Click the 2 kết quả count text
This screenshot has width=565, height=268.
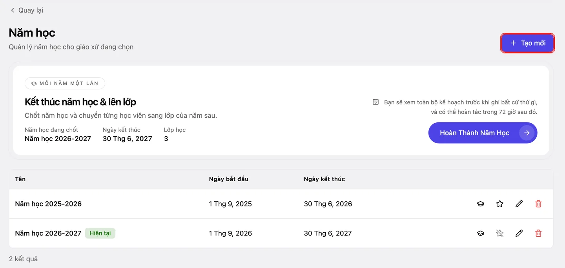point(23,259)
